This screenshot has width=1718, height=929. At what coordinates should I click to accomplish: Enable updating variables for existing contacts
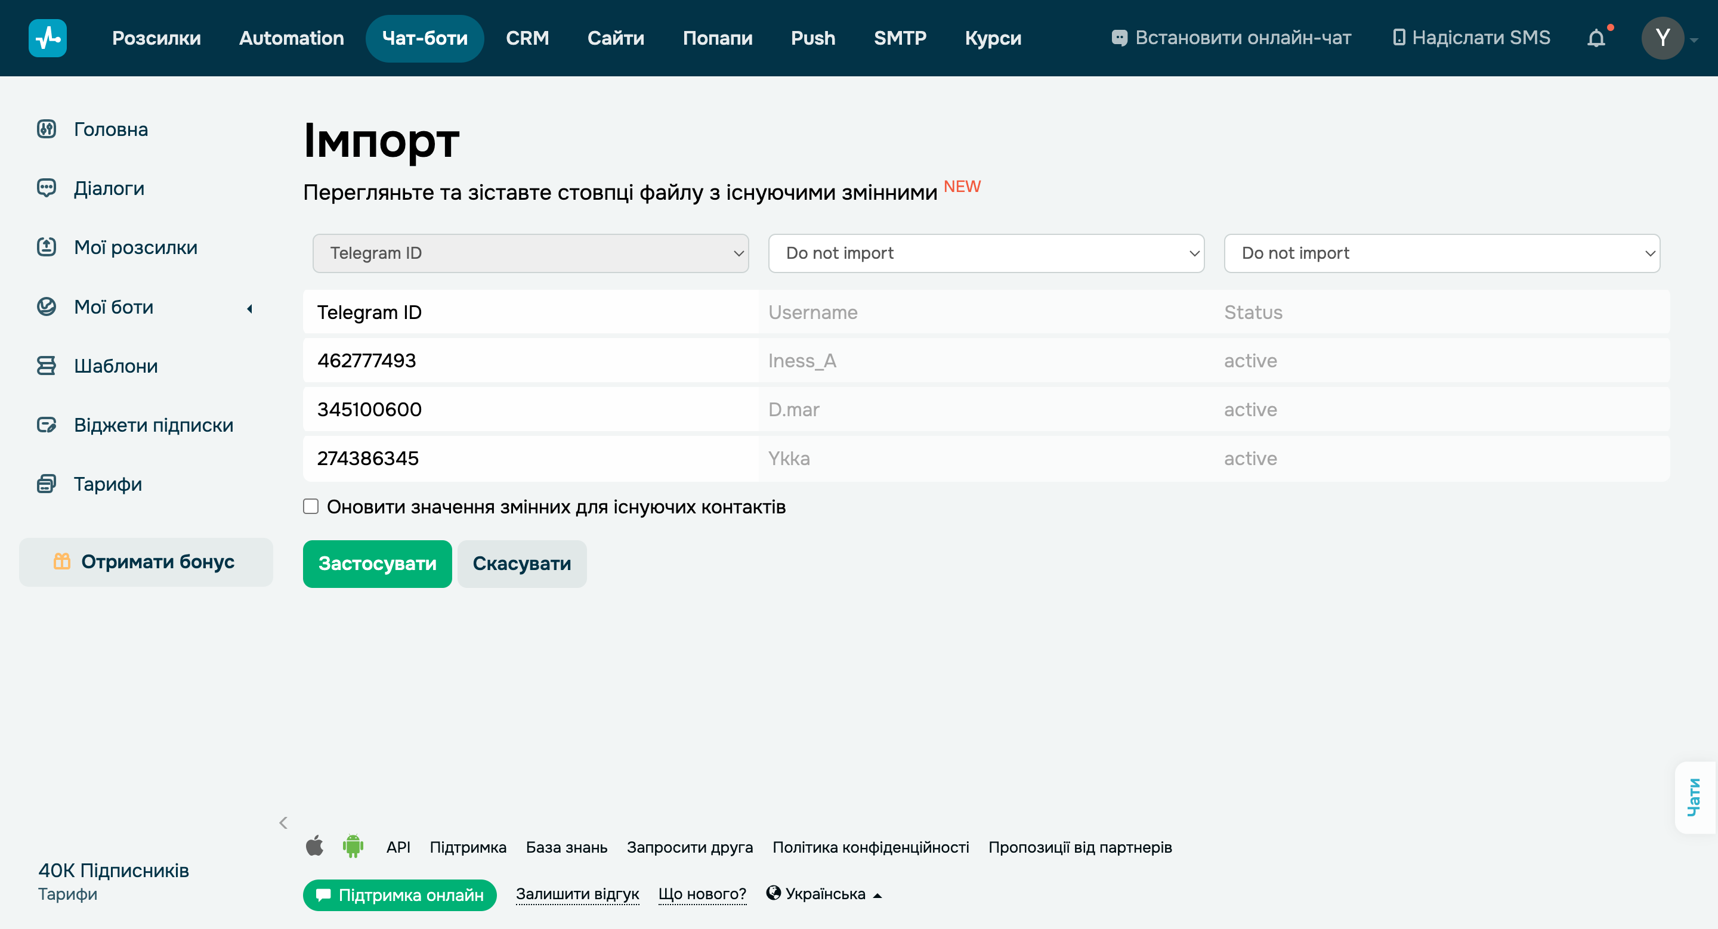(x=311, y=506)
